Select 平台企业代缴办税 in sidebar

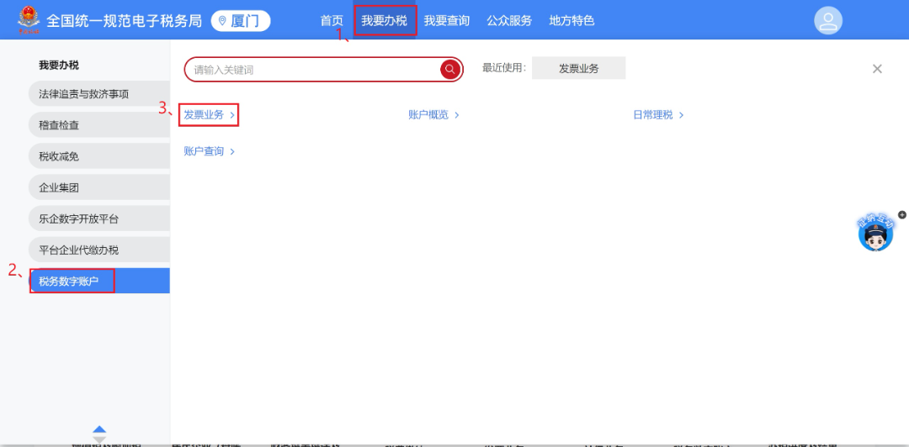99,250
